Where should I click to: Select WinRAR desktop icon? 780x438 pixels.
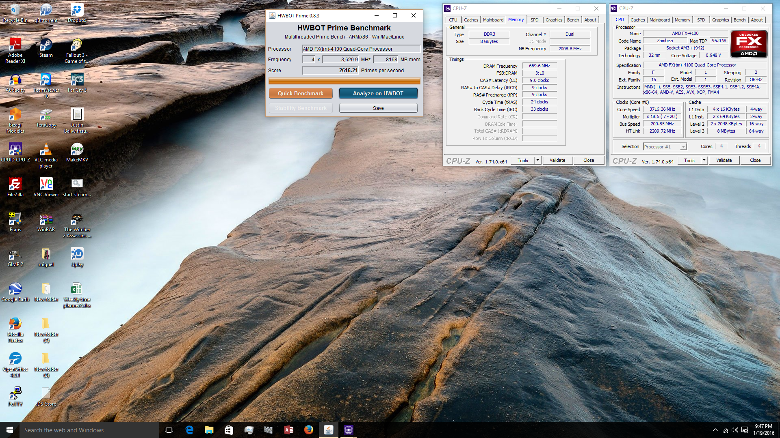[46, 222]
